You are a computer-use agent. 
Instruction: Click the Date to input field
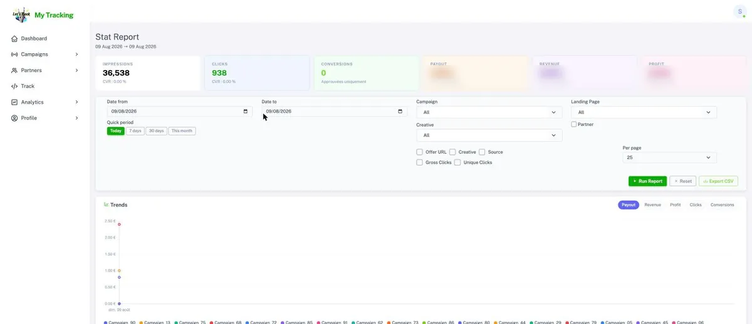pos(335,112)
